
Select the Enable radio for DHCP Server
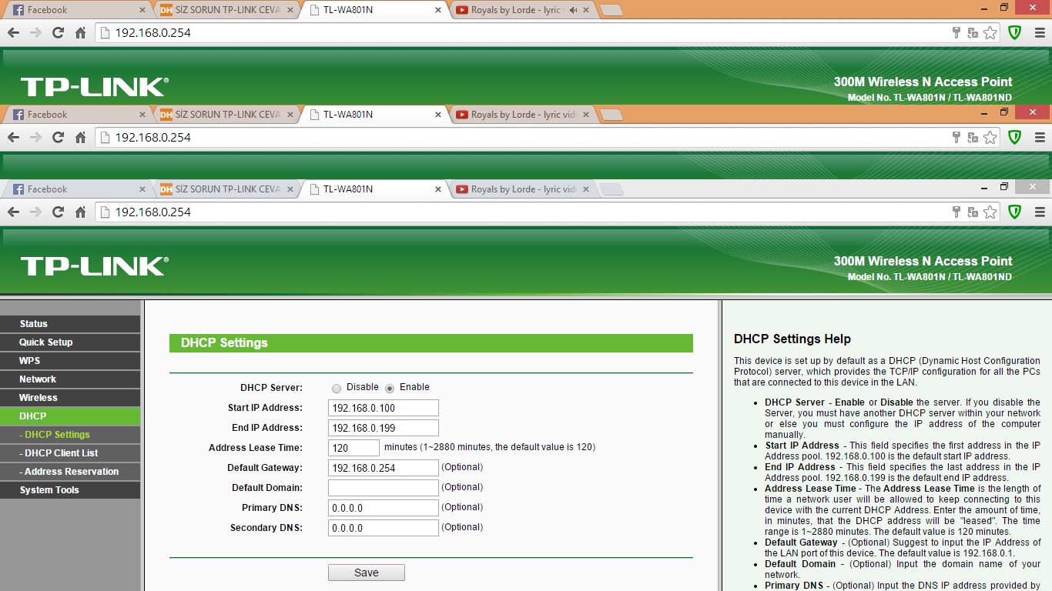[x=390, y=389]
